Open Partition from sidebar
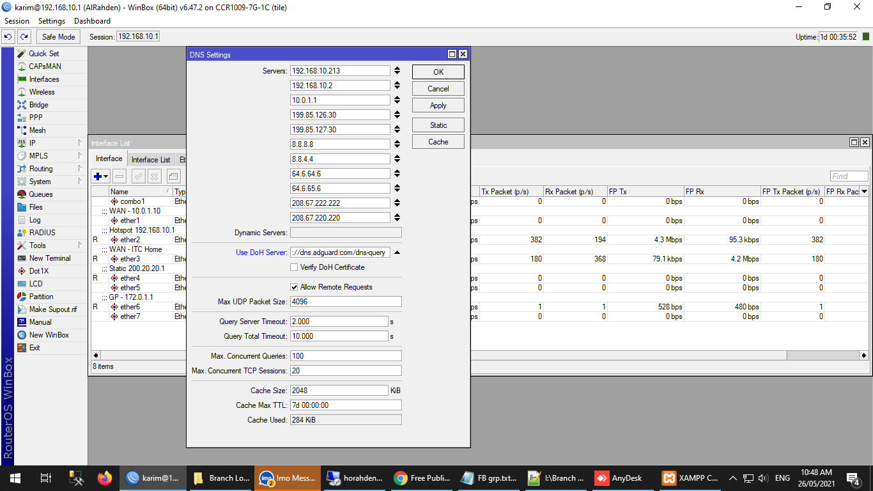The height and width of the screenshot is (491, 873). (x=42, y=297)
